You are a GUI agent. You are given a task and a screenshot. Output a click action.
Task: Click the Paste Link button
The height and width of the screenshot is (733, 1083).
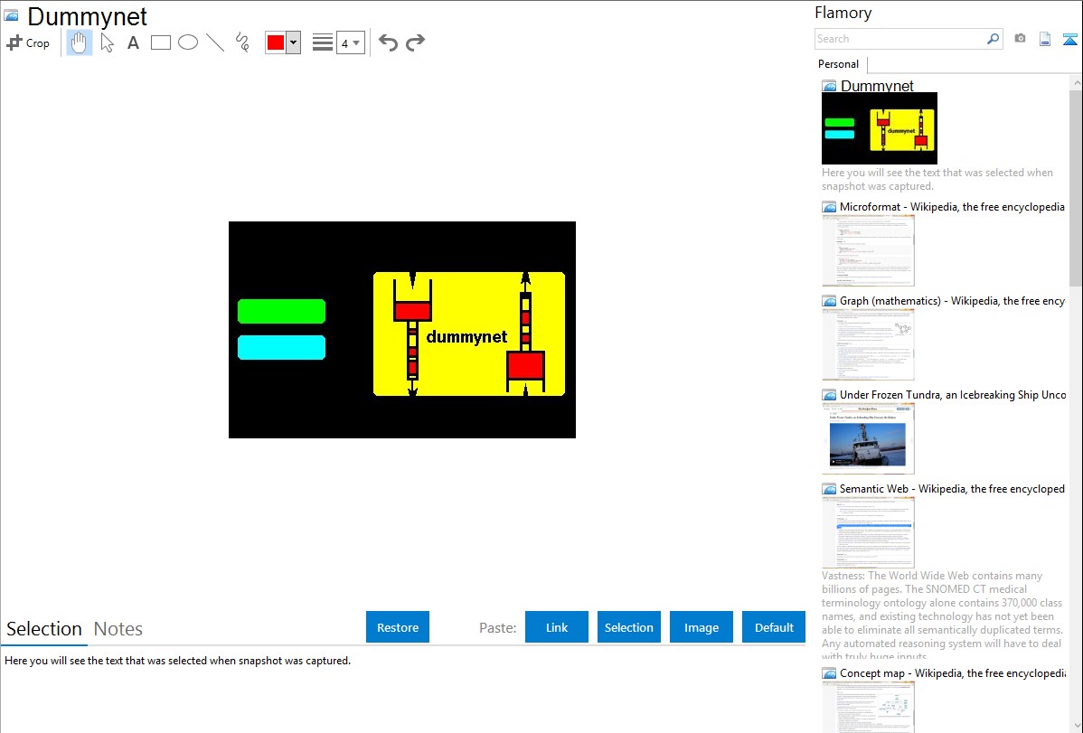click(557, 627)
